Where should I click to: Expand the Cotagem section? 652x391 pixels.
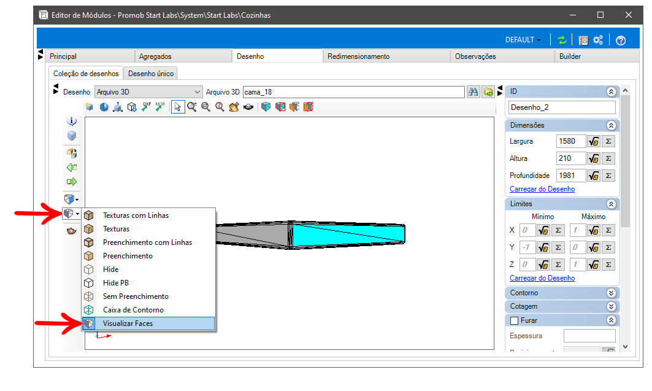click(x=611, y=306)
